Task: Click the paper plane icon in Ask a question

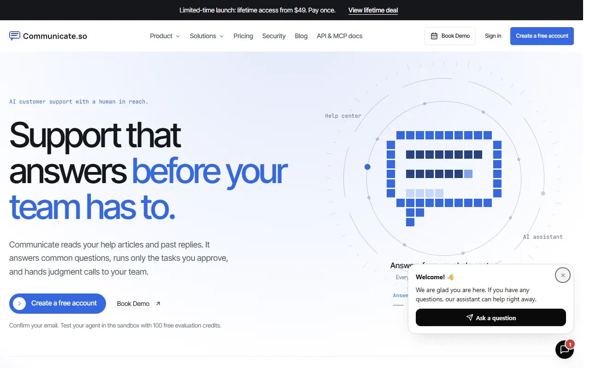Action: click(x=470, y=318)
